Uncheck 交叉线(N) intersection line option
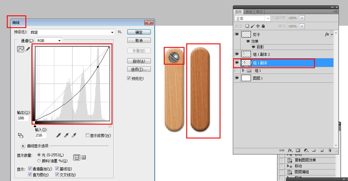The height and width of the screenshot is (181, 348). (57, 174)
